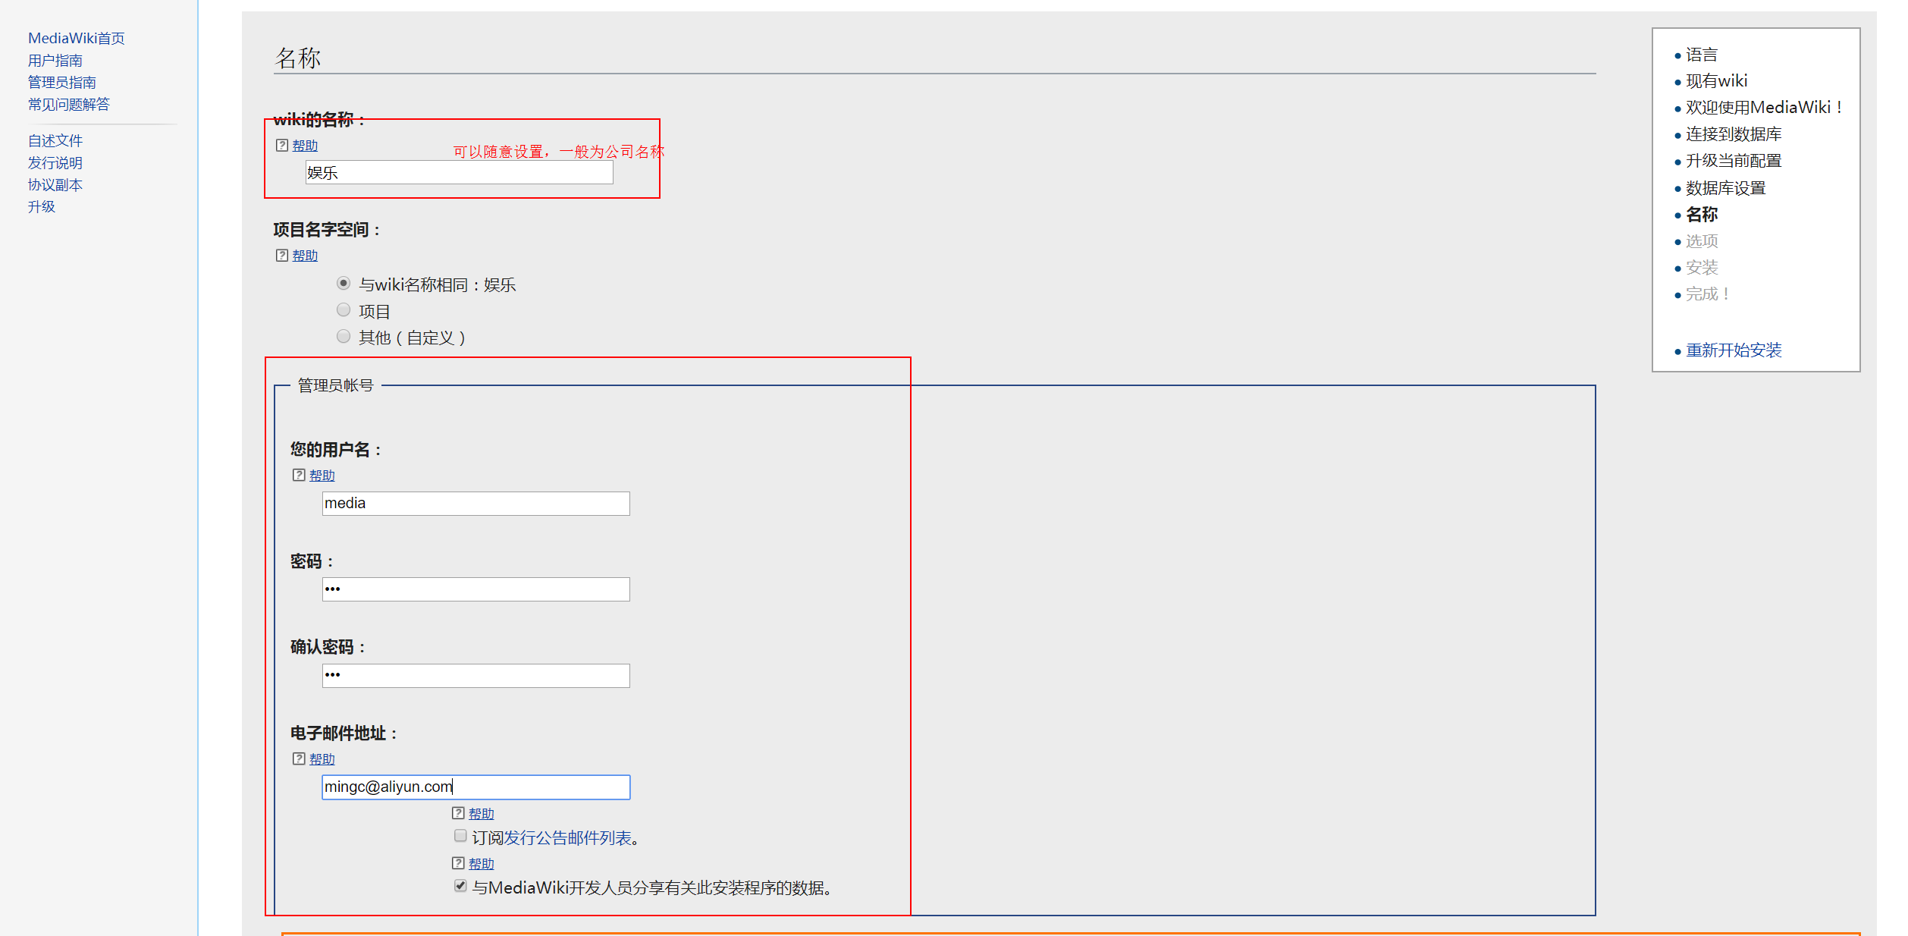Open 协议副本 sidebar link
Viewport: 1908px width, 936px height.
pyautogui.click(x=55, y=184)
